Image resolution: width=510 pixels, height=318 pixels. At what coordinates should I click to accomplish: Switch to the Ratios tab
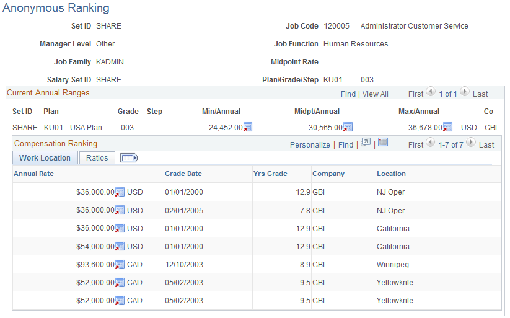[x=97, y=158]
